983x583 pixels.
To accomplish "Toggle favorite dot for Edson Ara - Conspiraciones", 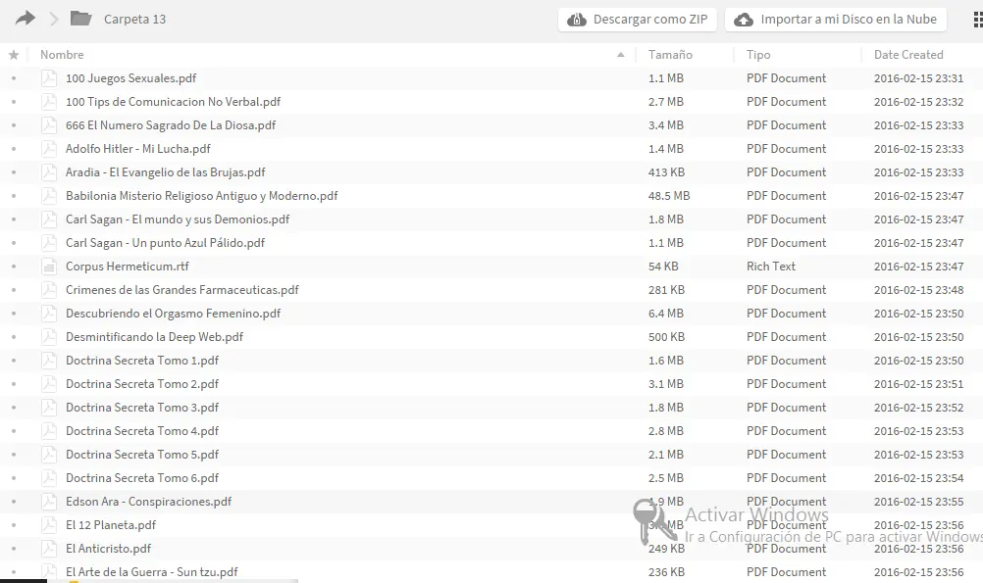I will pos(14,502).
